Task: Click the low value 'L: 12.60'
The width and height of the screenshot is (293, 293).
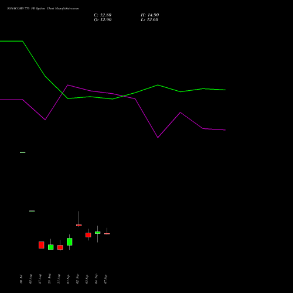Action: click(x=149, y=20)
